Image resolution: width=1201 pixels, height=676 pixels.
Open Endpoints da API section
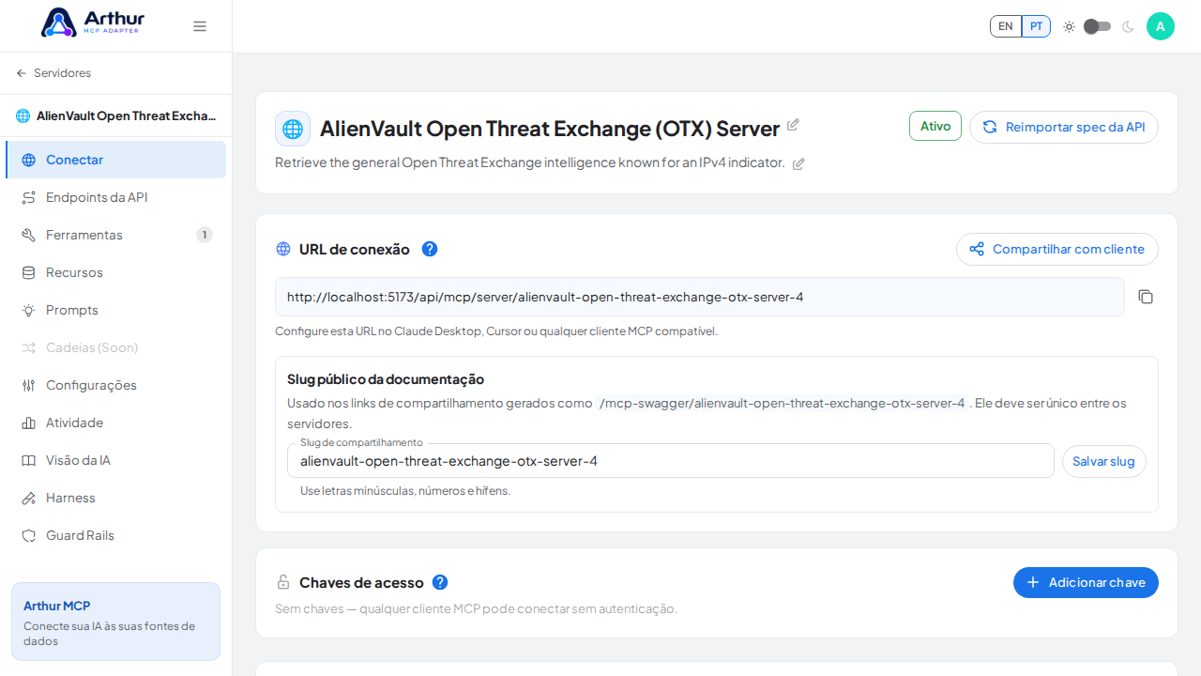[x=115, y=197]
